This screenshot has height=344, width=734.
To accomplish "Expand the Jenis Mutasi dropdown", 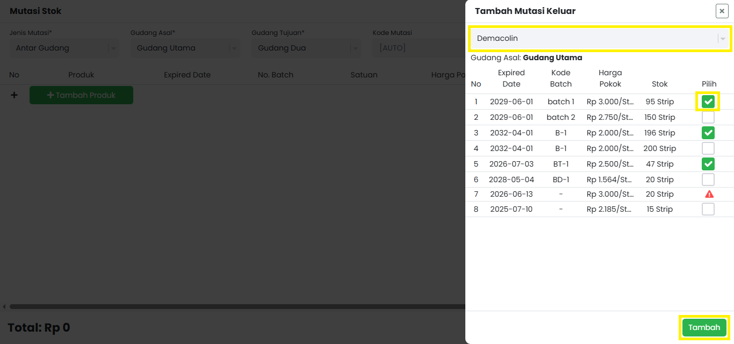I will pos(64,48).
